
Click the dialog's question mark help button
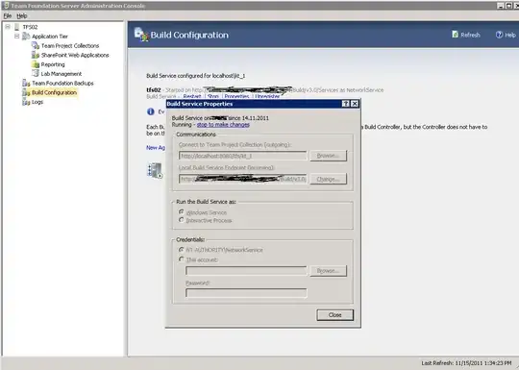[x=346, y=104]
